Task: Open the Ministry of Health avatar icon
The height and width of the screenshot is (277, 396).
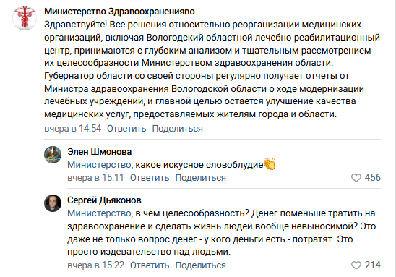Action: tap(25, 18)
